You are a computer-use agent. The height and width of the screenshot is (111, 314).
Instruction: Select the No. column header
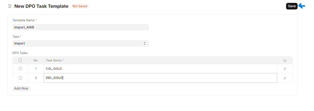point(36,60)
